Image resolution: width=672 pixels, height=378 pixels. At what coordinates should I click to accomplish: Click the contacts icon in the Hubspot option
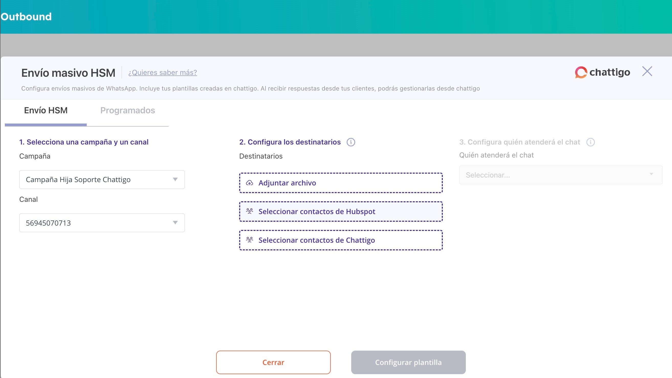click(249, 211)
